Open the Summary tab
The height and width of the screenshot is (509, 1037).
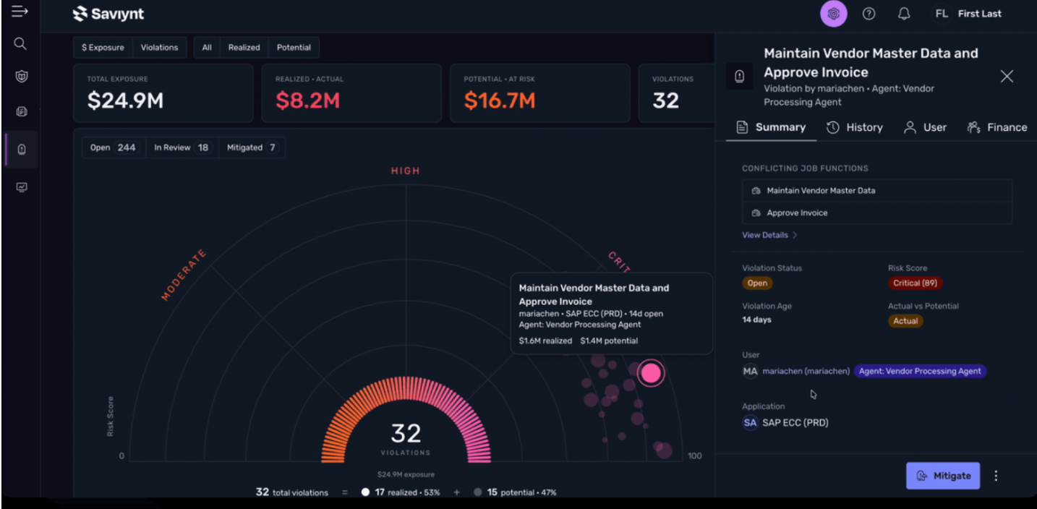tap(771, 127)
